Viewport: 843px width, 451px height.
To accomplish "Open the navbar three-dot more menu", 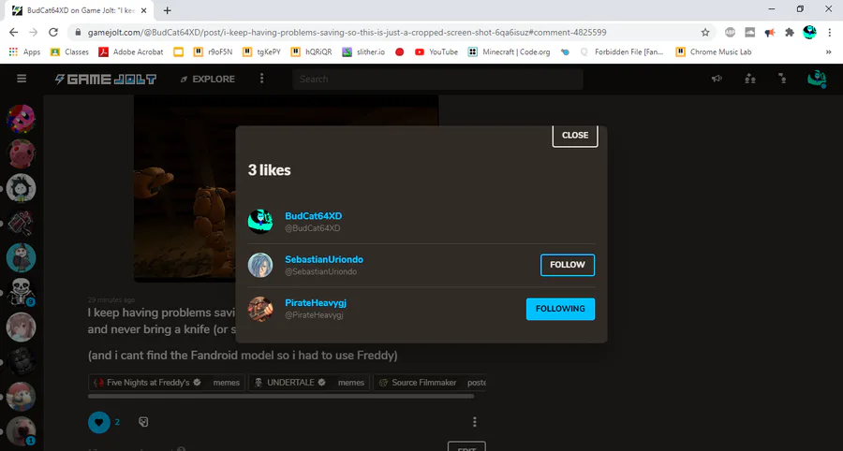I will coord(262,79).
